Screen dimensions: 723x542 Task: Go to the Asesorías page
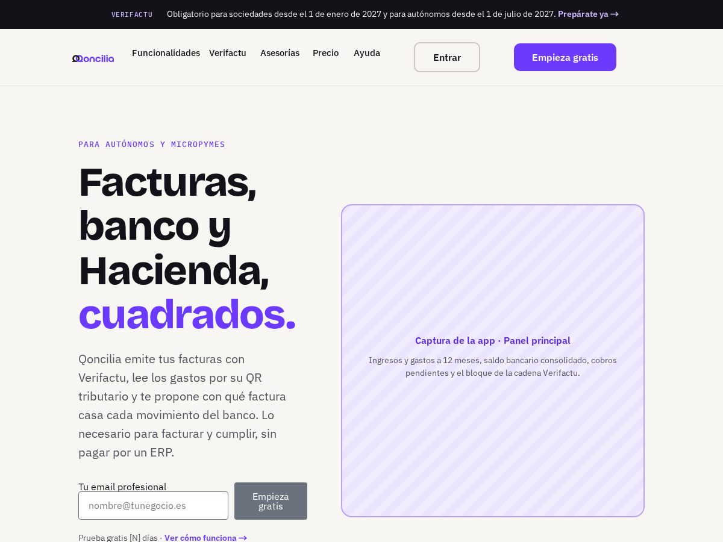pos(280,53)
